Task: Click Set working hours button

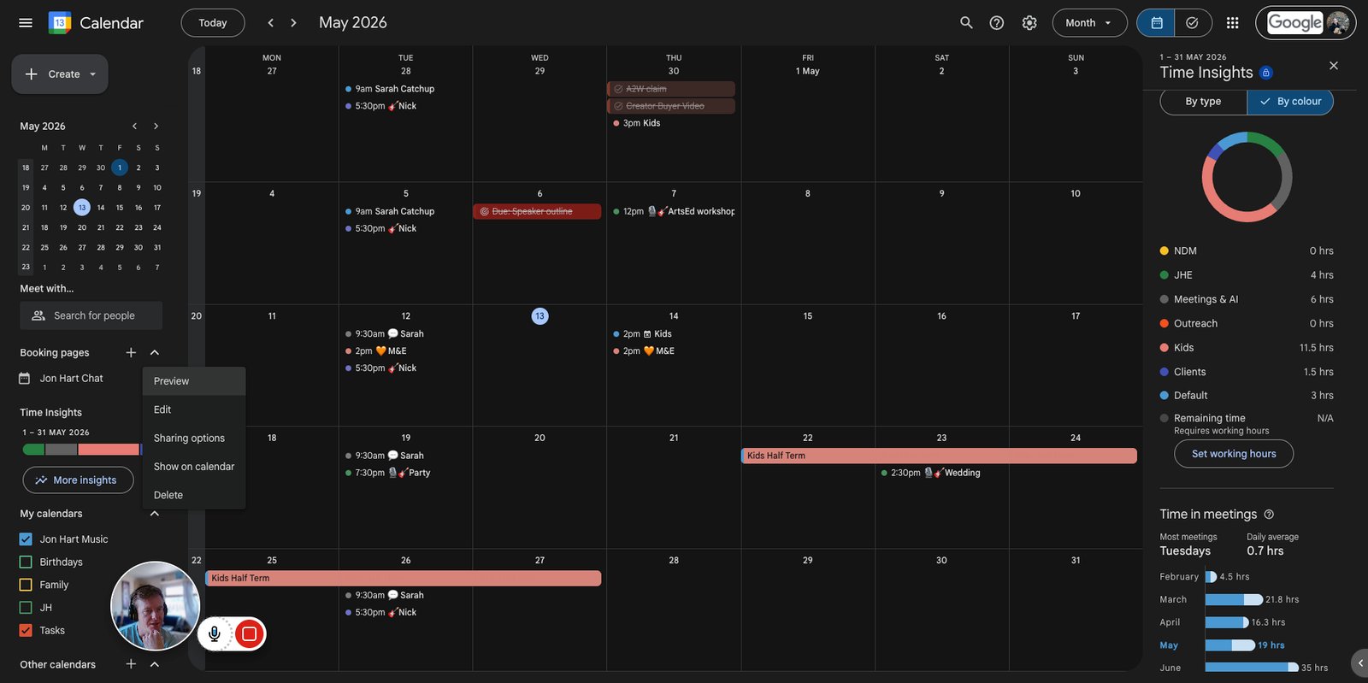Action: click(1234, 454)
